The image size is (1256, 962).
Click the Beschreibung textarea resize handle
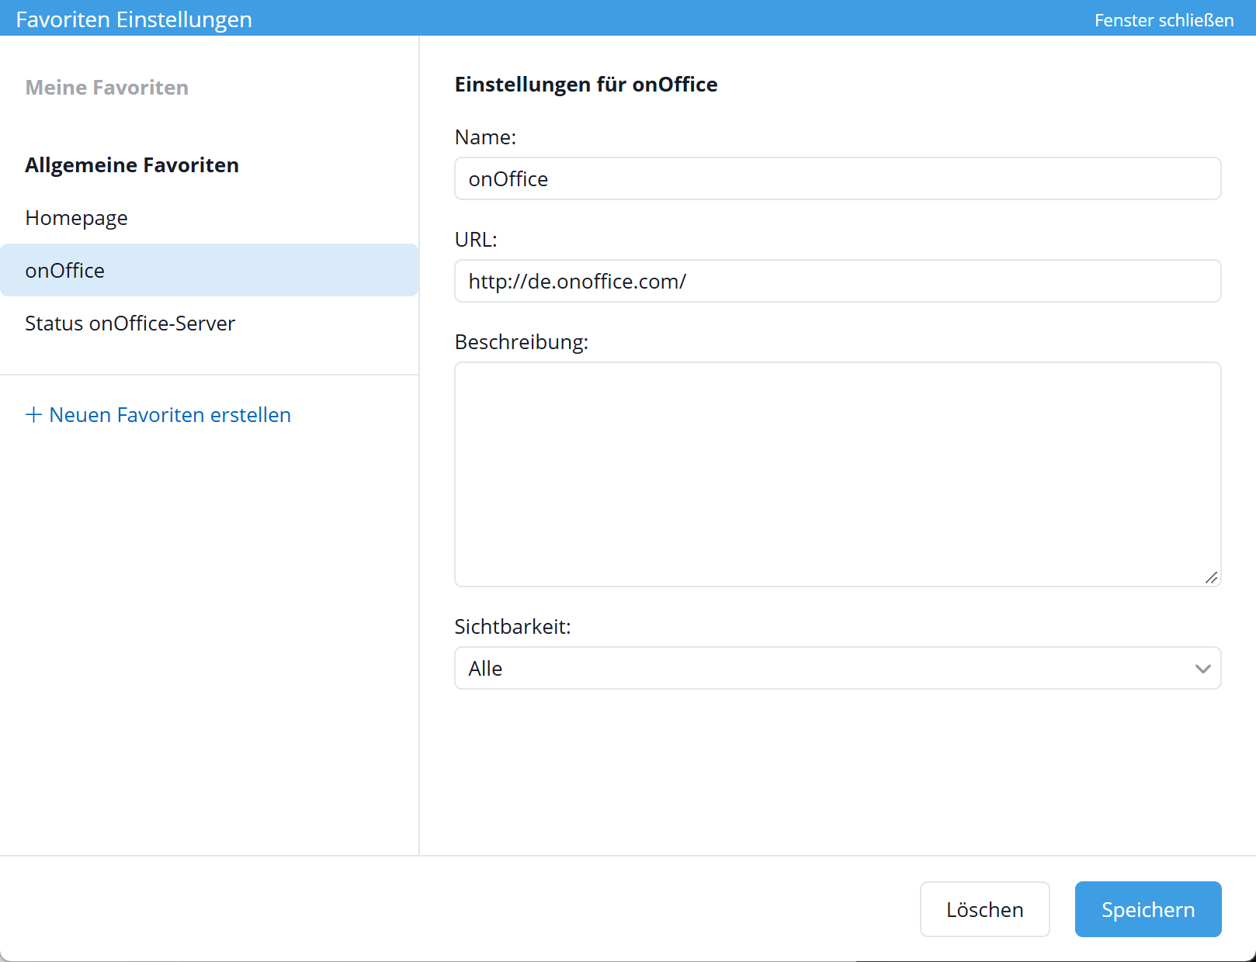1211,577
